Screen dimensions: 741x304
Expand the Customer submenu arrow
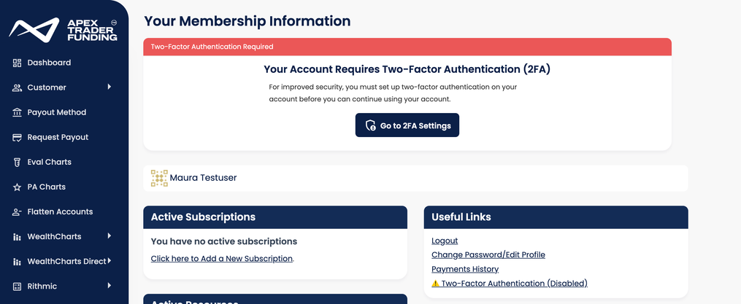click(x=110, y=87)
